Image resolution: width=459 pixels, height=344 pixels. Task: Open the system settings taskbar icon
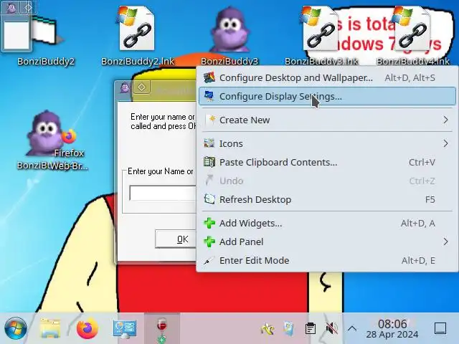(125, 329)
